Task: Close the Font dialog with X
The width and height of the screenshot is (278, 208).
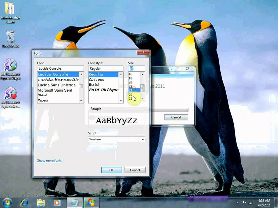Action: click(143, 52)
